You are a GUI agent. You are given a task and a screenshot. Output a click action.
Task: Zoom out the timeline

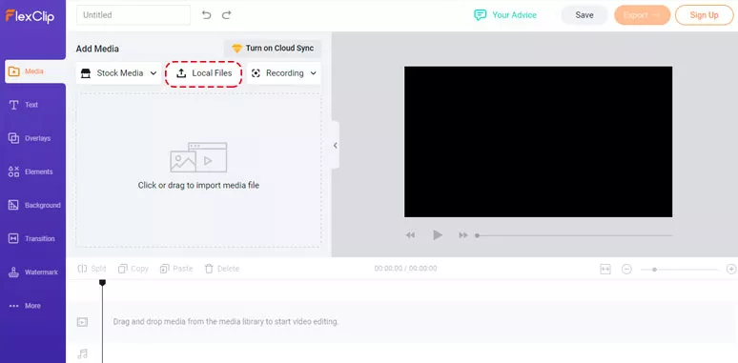pyautogui.click(x=626, y=269)
